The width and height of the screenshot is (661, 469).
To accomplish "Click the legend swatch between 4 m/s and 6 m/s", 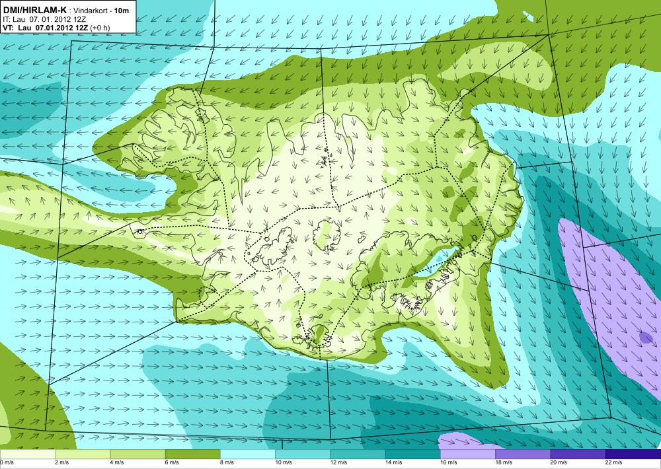I will [137, 454].
